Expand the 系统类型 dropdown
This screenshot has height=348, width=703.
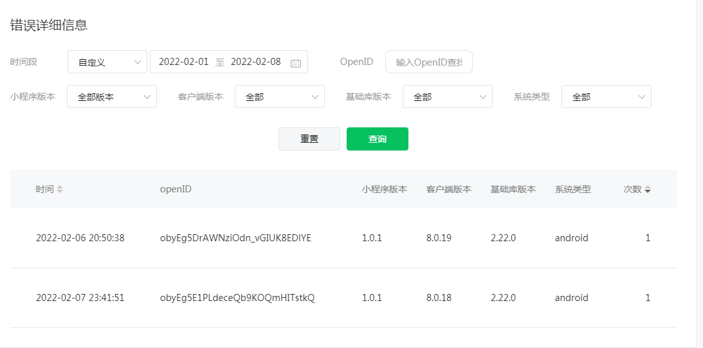[607, 96]
